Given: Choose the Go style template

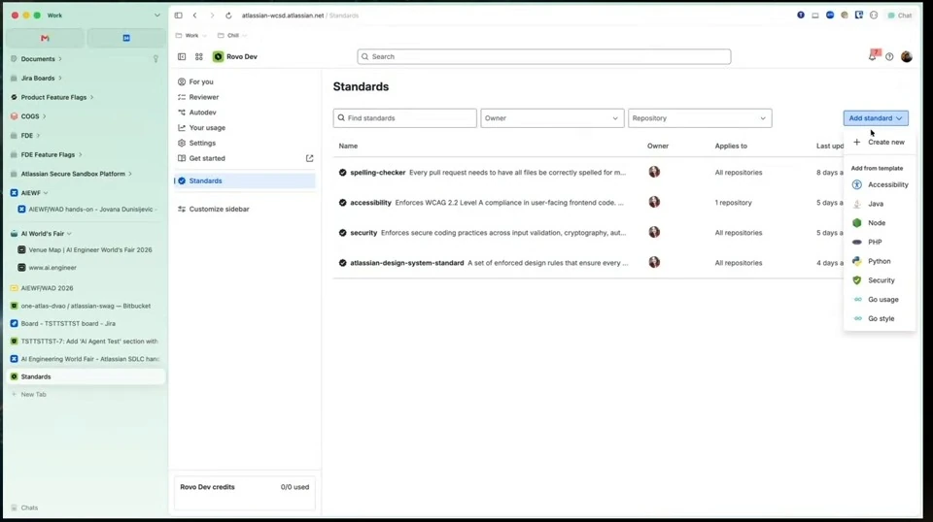Looking at the screenshot, I should (x=881, y=318).
